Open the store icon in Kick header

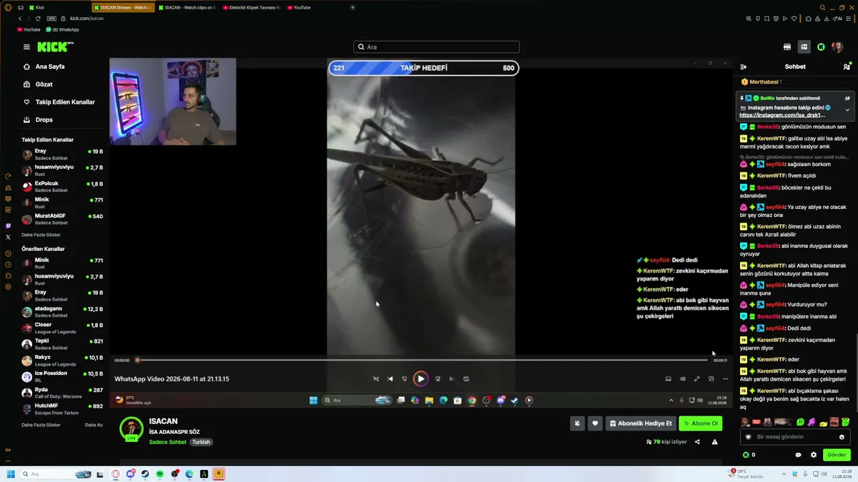pos(787,47)
